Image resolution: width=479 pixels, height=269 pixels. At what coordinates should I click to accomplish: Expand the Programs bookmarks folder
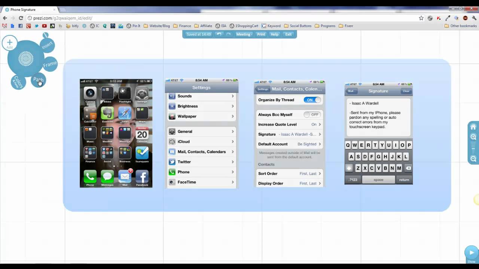click(x=325, y=26)
